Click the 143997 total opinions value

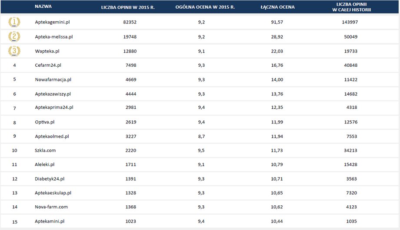tap(350, 22)
